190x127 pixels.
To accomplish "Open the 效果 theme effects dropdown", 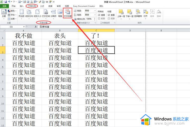I will [x=12, y=19].
